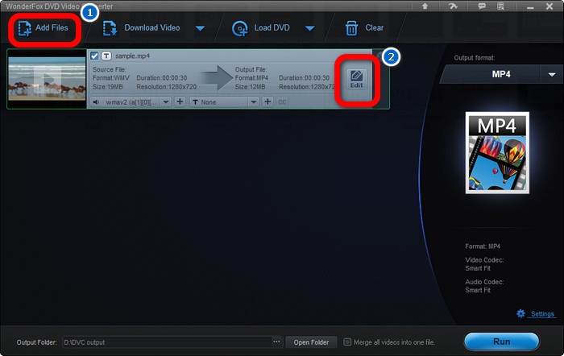The image size is (564, 356).
Task: Click Download Video in the toolbar
Action: click(142, 28)
